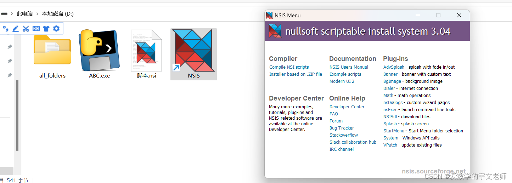
Task: Click the all_folders file name label
Action: (52, 76)
